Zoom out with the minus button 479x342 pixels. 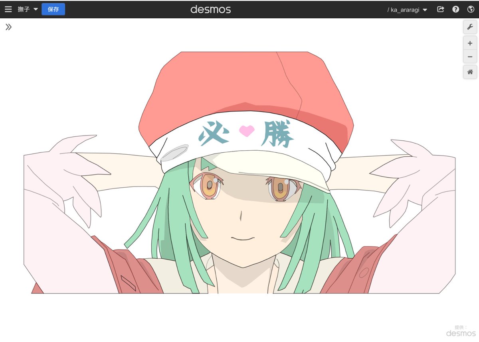(x=470, y=57)
